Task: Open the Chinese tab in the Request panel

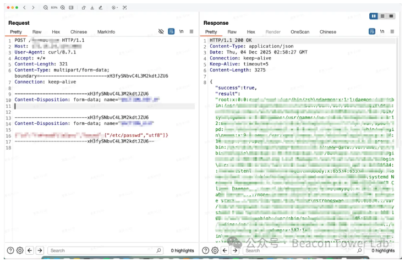Action: pyautogui.click(x=79, y=32)
